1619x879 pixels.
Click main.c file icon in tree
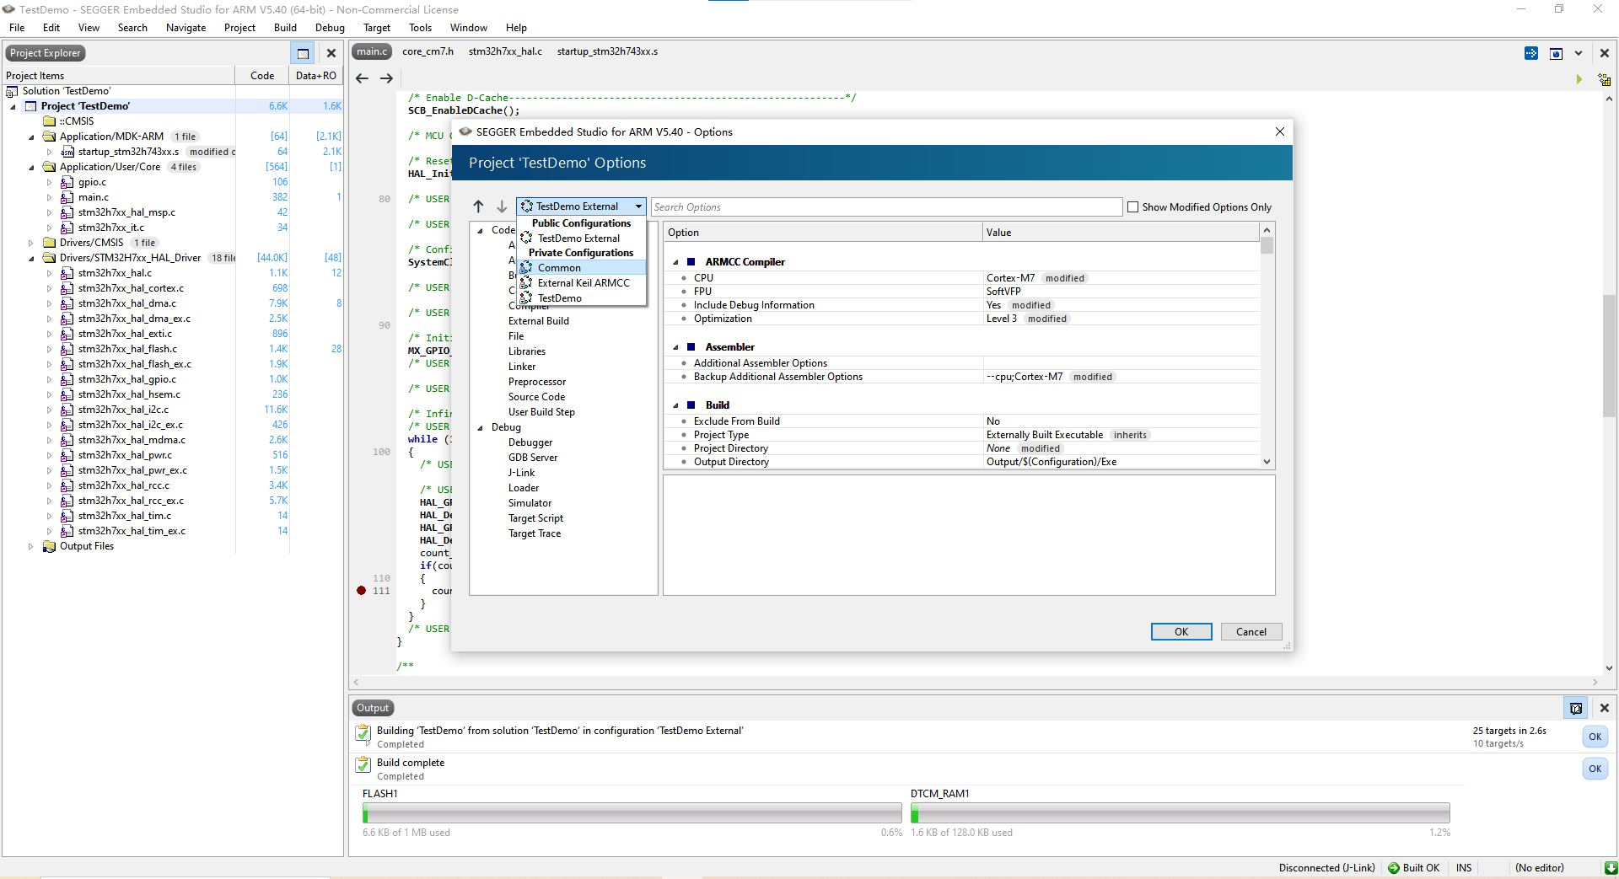(67, 197)
